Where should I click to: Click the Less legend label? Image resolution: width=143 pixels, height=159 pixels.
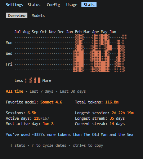[19, 80]
